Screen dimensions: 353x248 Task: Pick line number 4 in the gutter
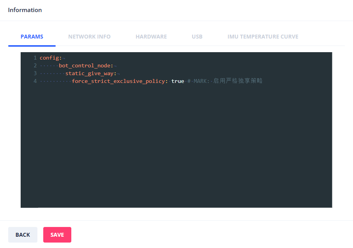(35, 81)
